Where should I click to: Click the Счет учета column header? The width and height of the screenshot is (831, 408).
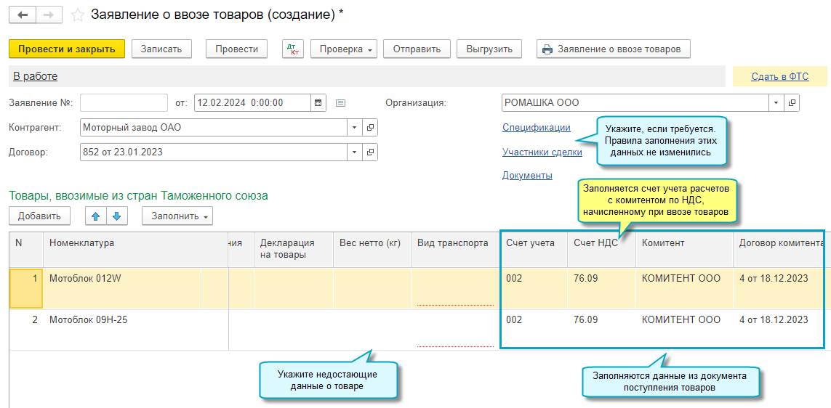click(534, 249)
